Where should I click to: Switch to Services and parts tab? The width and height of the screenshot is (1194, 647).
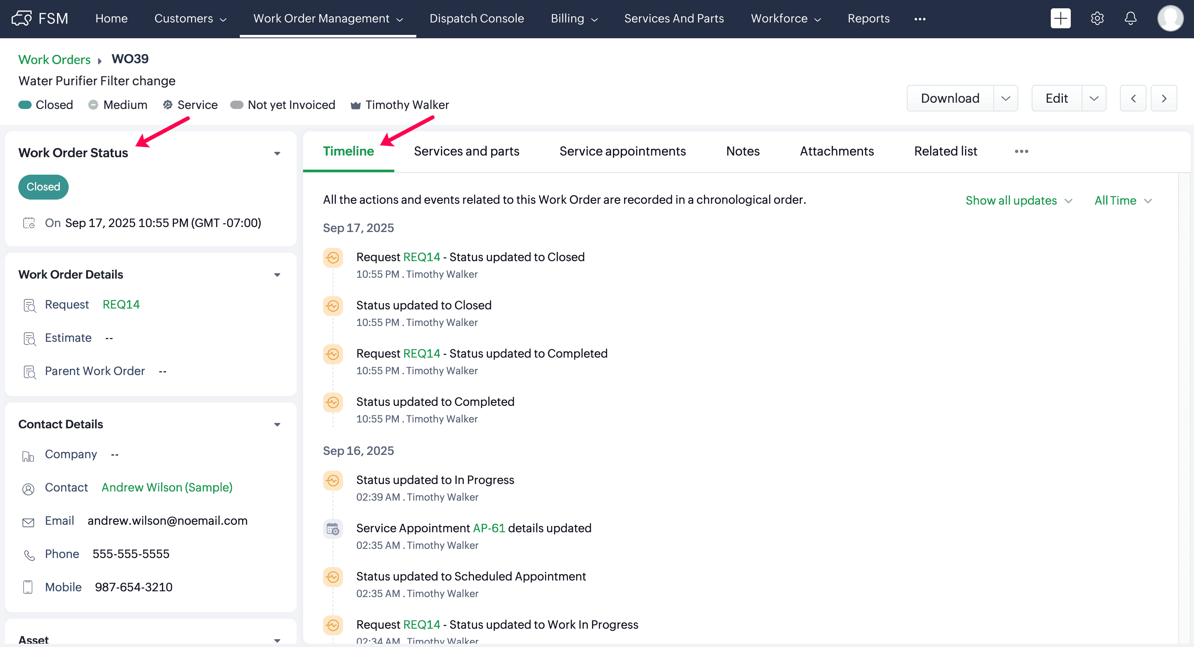466,151
